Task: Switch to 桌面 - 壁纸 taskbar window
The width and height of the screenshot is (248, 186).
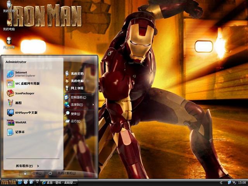Action: 59,183
